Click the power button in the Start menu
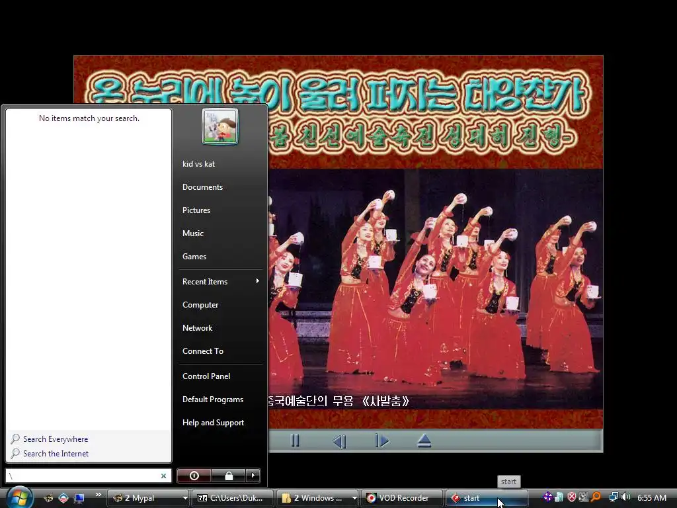The height and width of the screenshot is (508, 677). 194,476
